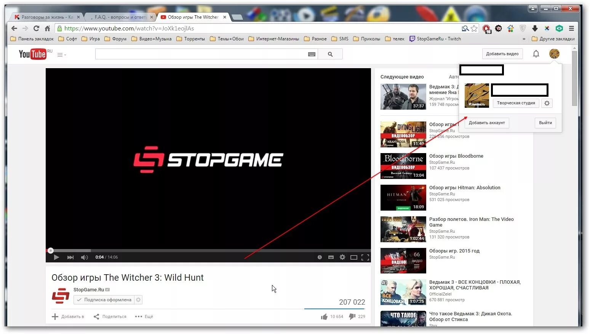Click the address bar URL
This screenshot has height=334, width=590.
point(129,29)
